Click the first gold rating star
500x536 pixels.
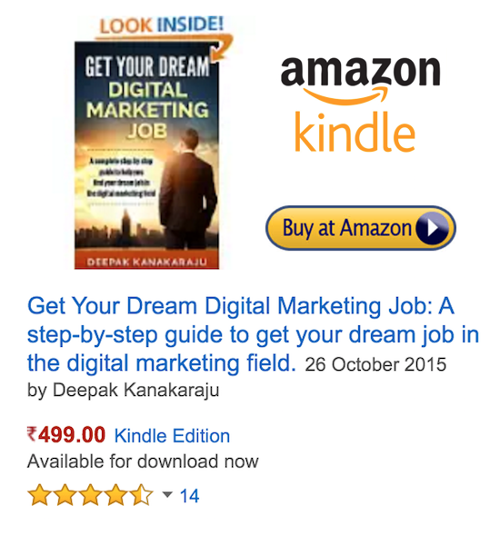[x=40, y=494]
